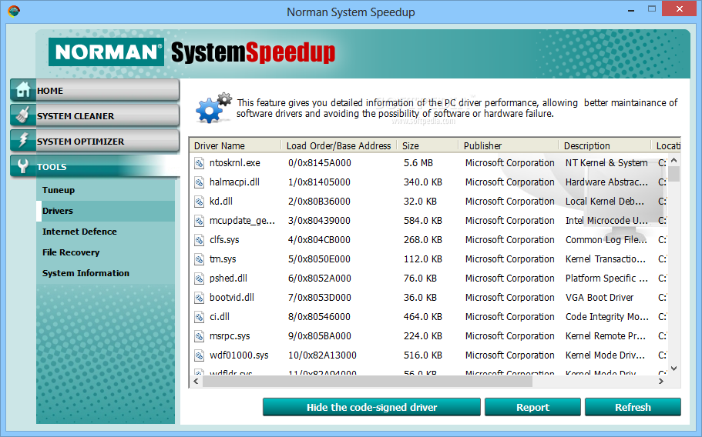
Task: Click the Home house icon
Action: click(x=22, y=90)
